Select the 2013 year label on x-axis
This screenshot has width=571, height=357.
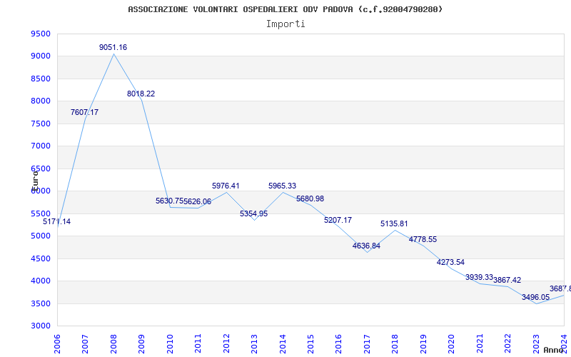pyautogui.click(x=254, y=344)
